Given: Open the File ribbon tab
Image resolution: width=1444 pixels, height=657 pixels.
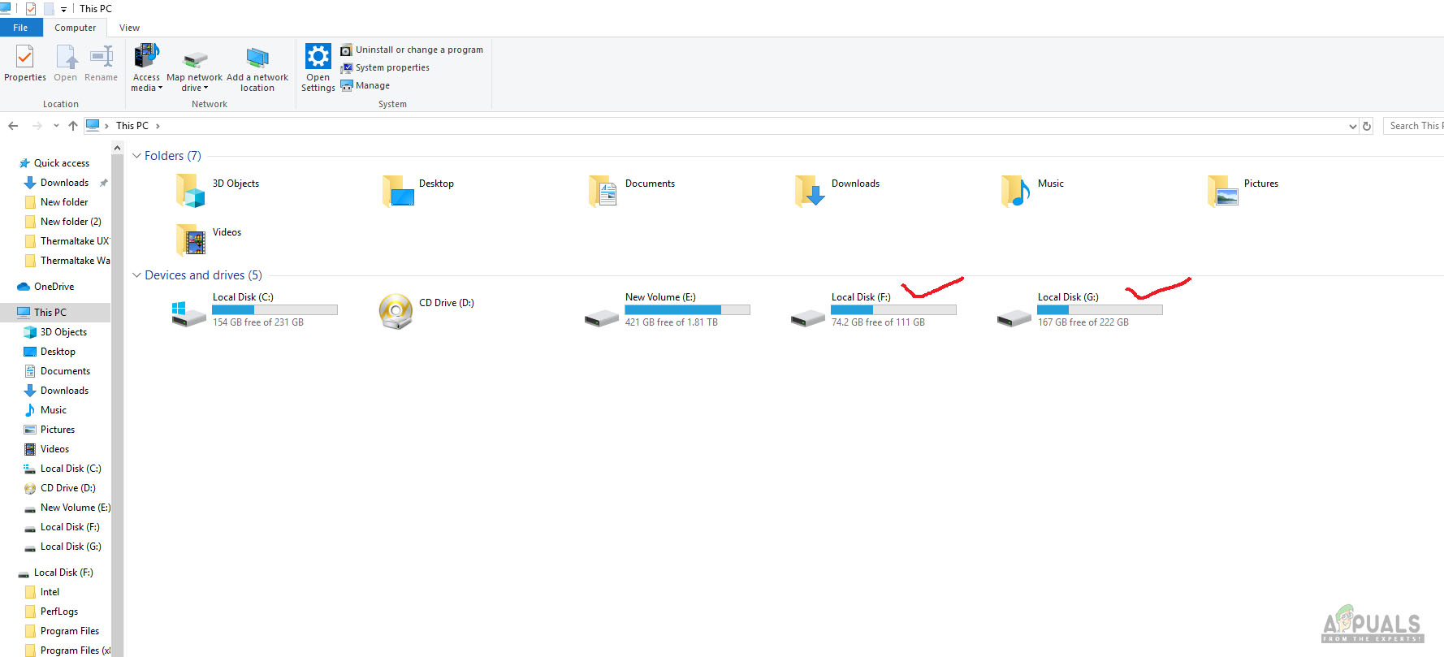Looking at the screenshot, I should point(20,28).
